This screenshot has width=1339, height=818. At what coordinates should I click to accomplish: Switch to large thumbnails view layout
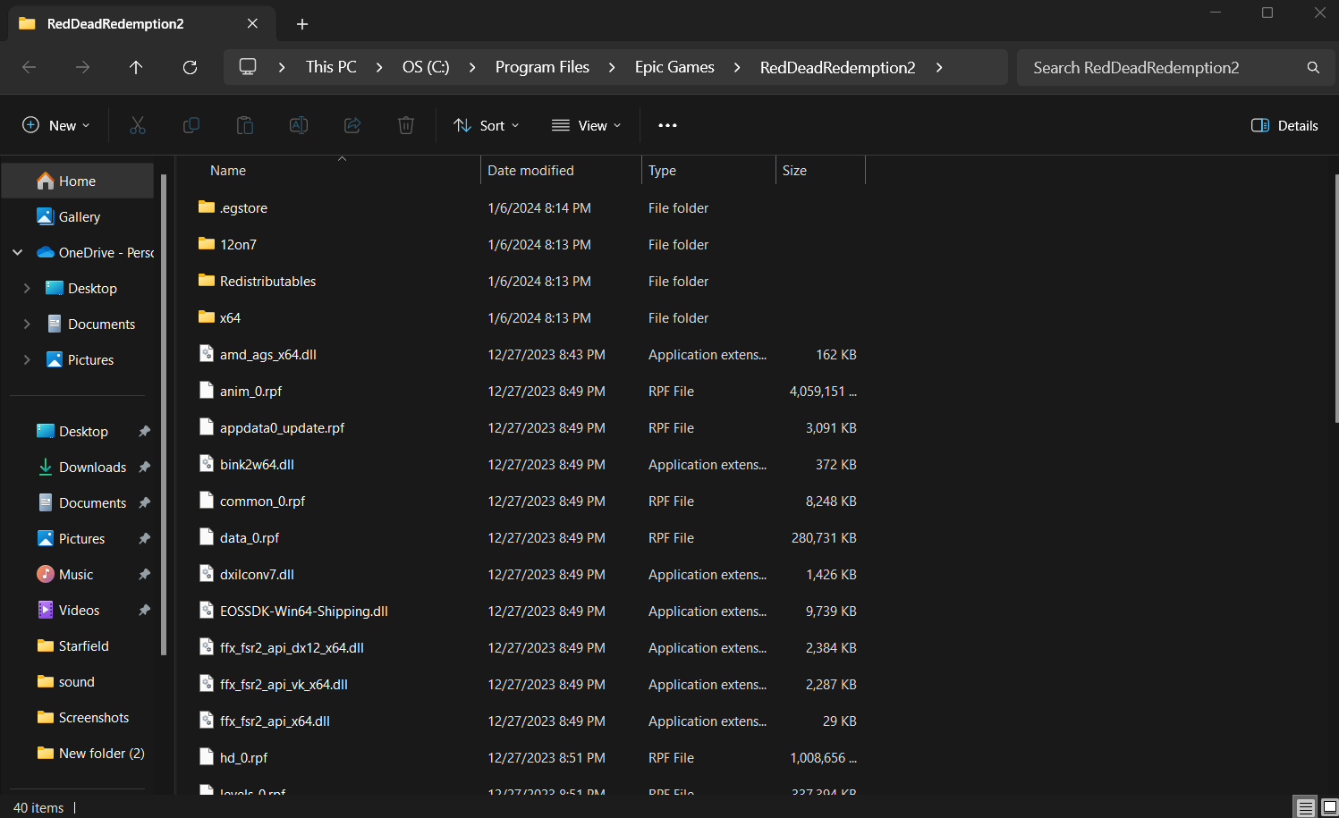(x=1329, y=807)
